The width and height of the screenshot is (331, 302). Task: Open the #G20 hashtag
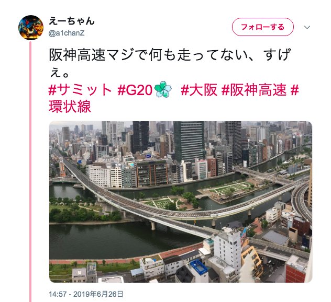(x=135, y=90)
